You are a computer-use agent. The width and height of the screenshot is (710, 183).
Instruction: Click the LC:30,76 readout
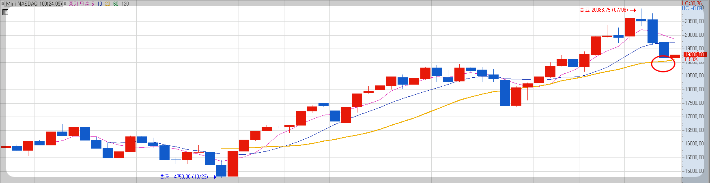pyautogui.click(x=692, y=3)
